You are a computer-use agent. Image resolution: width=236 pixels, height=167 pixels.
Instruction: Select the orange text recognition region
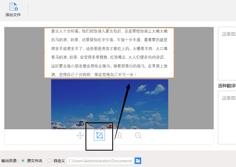click(x=109, y=52)
